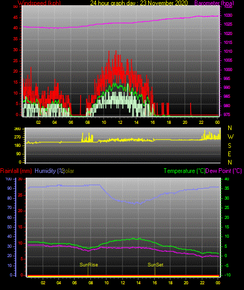Screen dimensions: 244x290
Task: Click the 'SunRise' marker label
Action: [88, 265]
